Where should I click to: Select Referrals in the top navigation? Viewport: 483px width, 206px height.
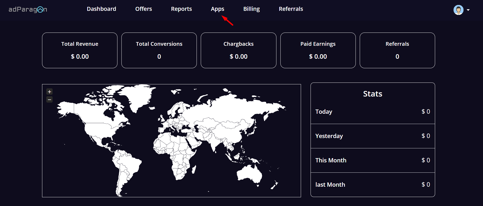[291, 9]
